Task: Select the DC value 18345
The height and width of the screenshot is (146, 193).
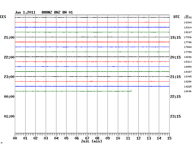Action: pyautogui.click(x=188, y=77)
